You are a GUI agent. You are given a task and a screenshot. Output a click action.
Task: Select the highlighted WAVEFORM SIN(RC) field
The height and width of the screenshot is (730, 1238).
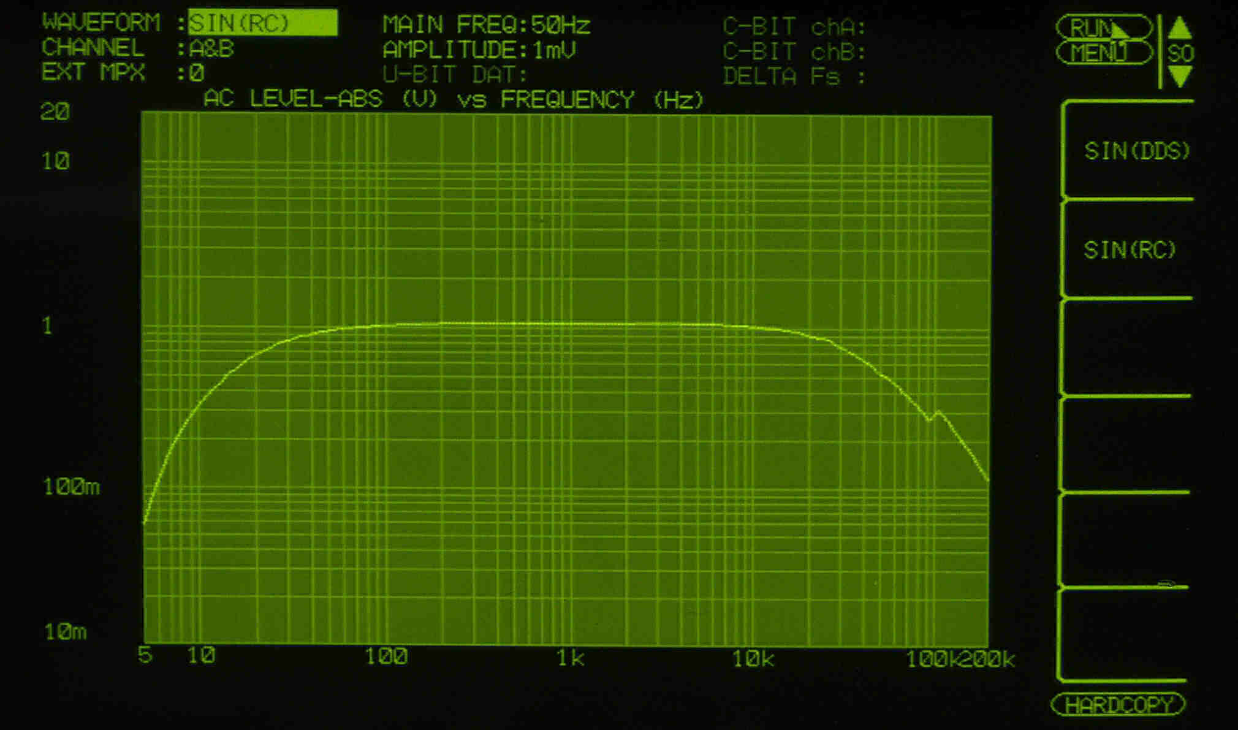pos(262,23)
